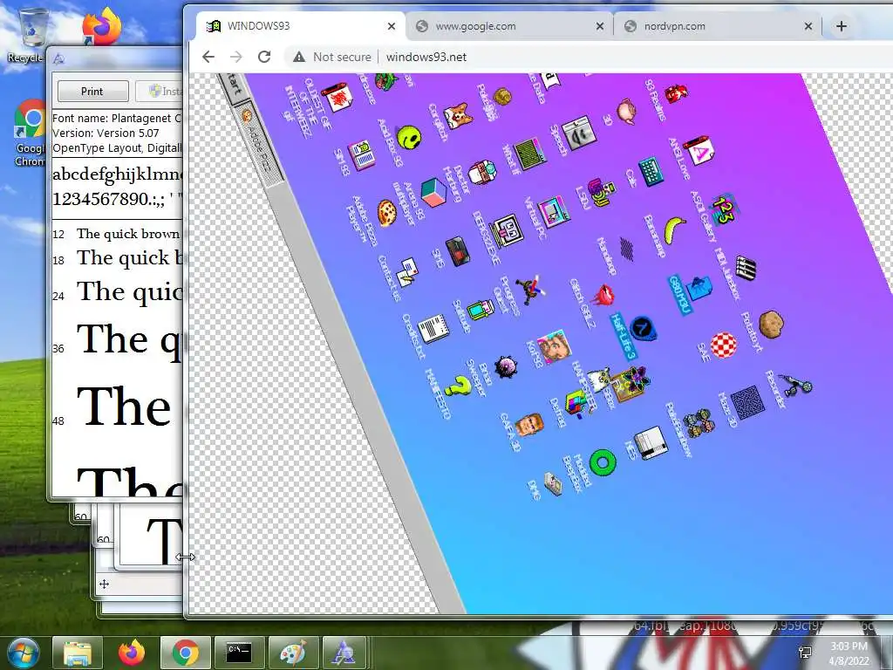Click the Not secure warning indicator

331,57
